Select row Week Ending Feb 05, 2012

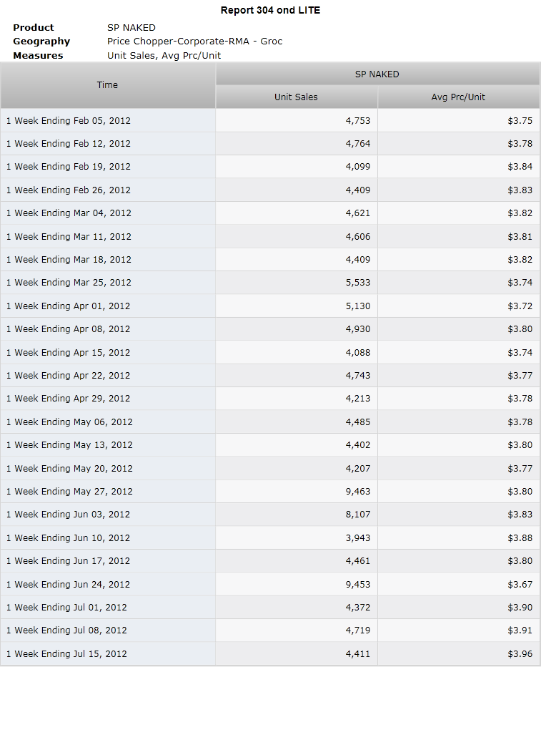coord(270,120)
